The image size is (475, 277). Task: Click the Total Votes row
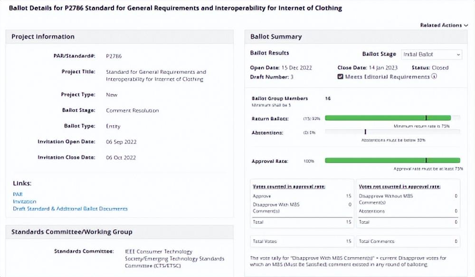302,241
